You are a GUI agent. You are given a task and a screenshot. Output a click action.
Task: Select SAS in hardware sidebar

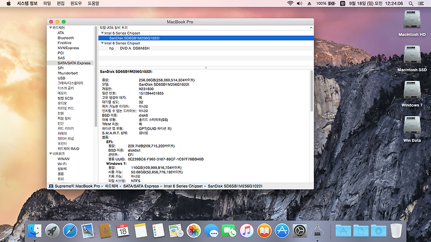(x=61, y=58)
